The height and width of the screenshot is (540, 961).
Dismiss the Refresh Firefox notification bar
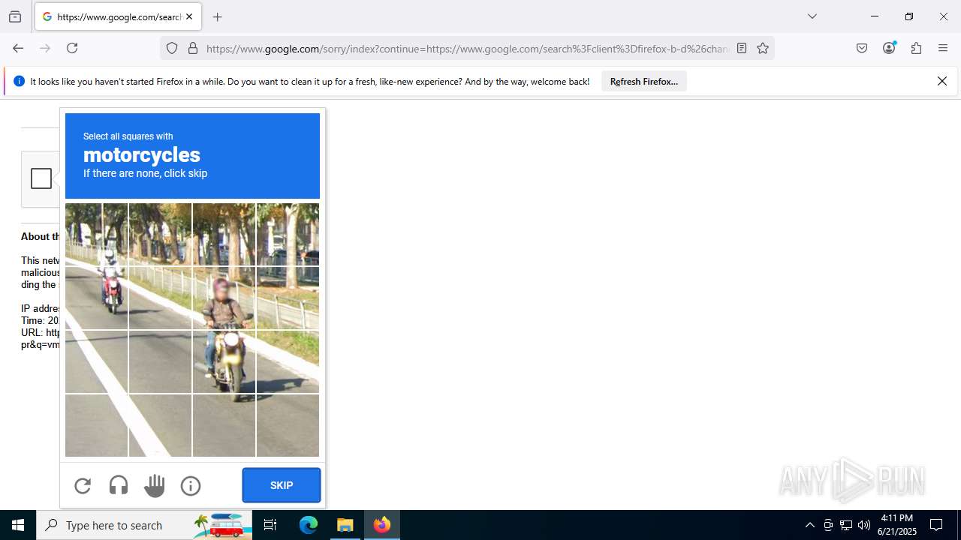point(942,81)
